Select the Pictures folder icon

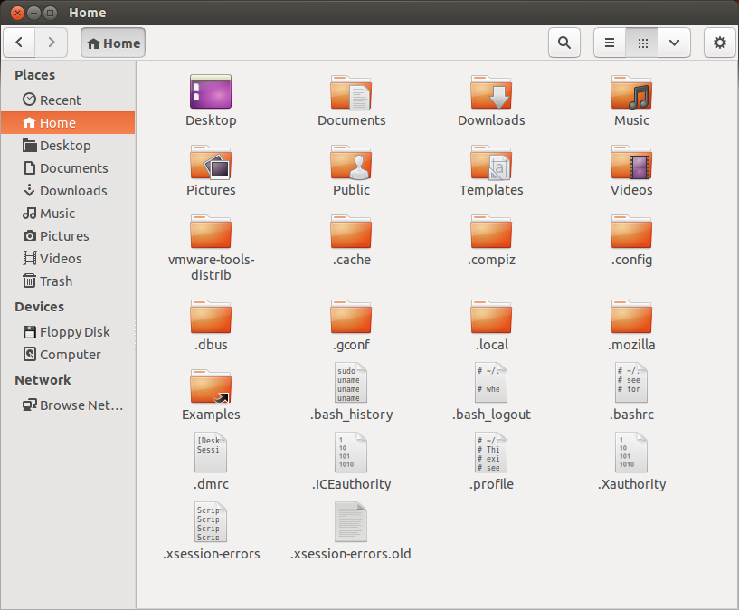click(x=211, y=163)
